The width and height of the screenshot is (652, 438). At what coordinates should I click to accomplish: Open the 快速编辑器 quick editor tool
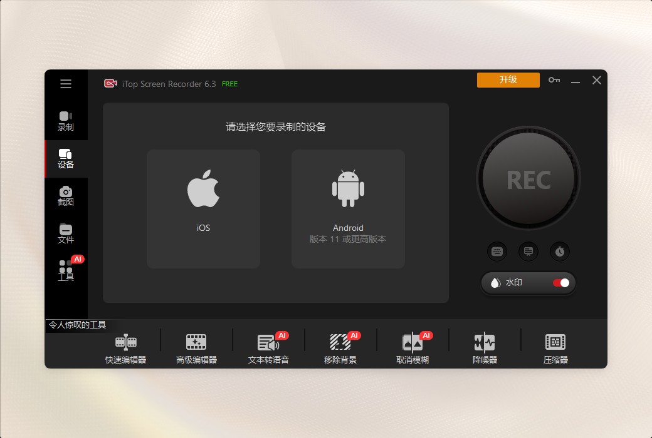(125, 347)
